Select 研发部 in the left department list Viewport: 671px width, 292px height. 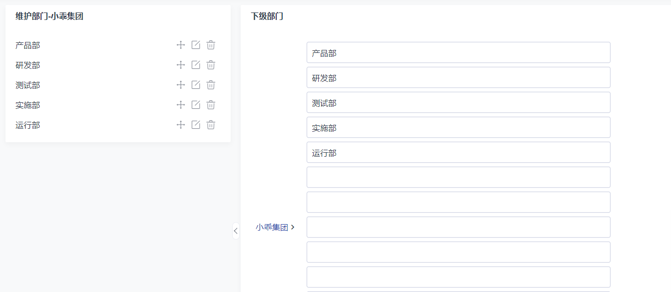tap(27, 64)
